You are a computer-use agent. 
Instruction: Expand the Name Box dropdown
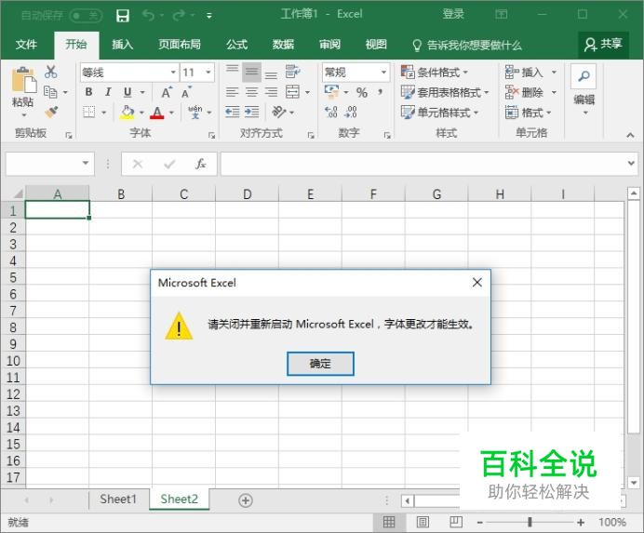86,164
